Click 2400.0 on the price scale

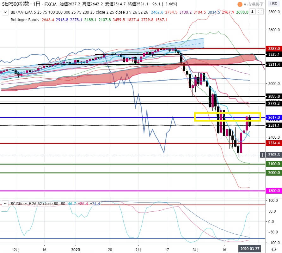click(x=274, y=137)
